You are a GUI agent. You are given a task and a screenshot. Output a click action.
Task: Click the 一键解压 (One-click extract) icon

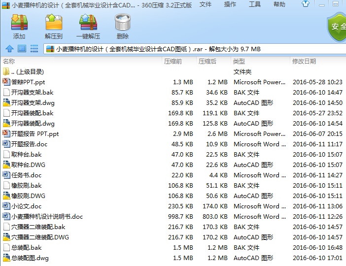(88, 22)
